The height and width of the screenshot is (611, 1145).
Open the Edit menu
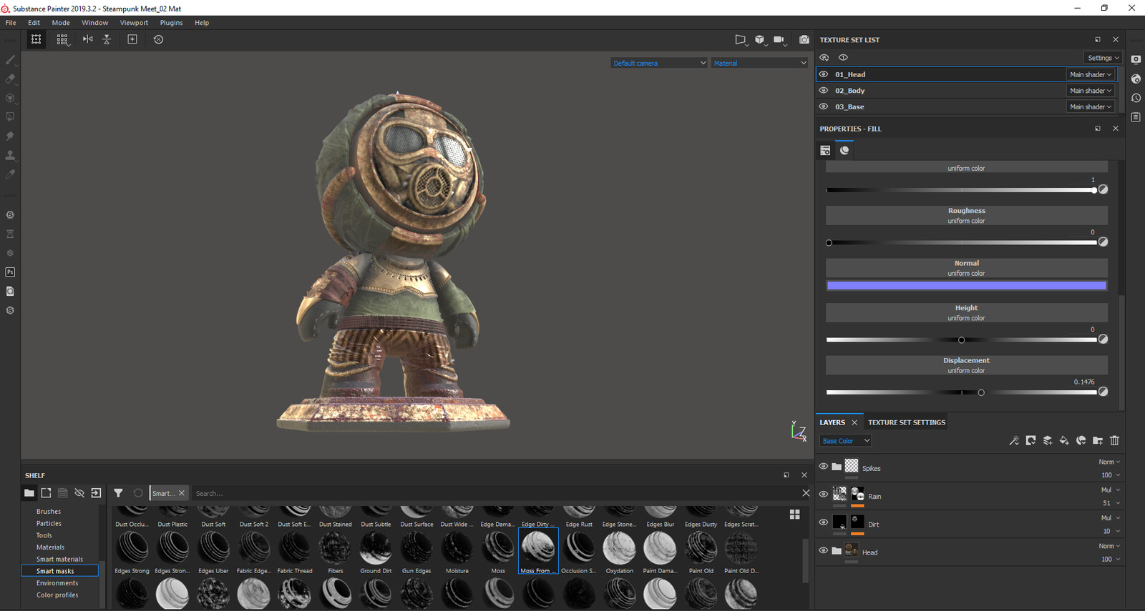pyautogui.click(x=34, y=23)
